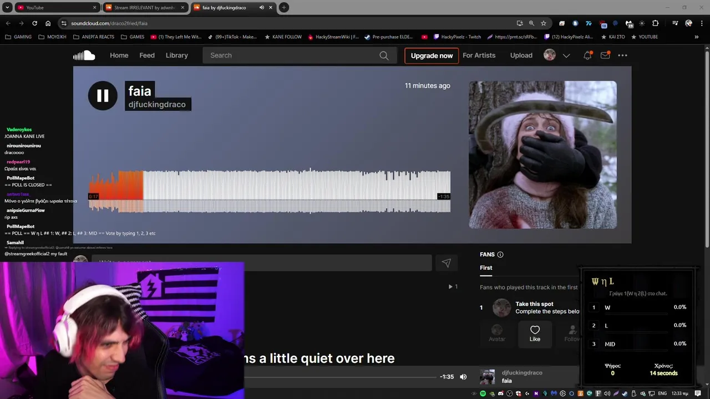Image resolution: width=710 pixels, height=399 pixels.
Task: Click the zoom magnifier in address bar
Action: coord(531,23)
